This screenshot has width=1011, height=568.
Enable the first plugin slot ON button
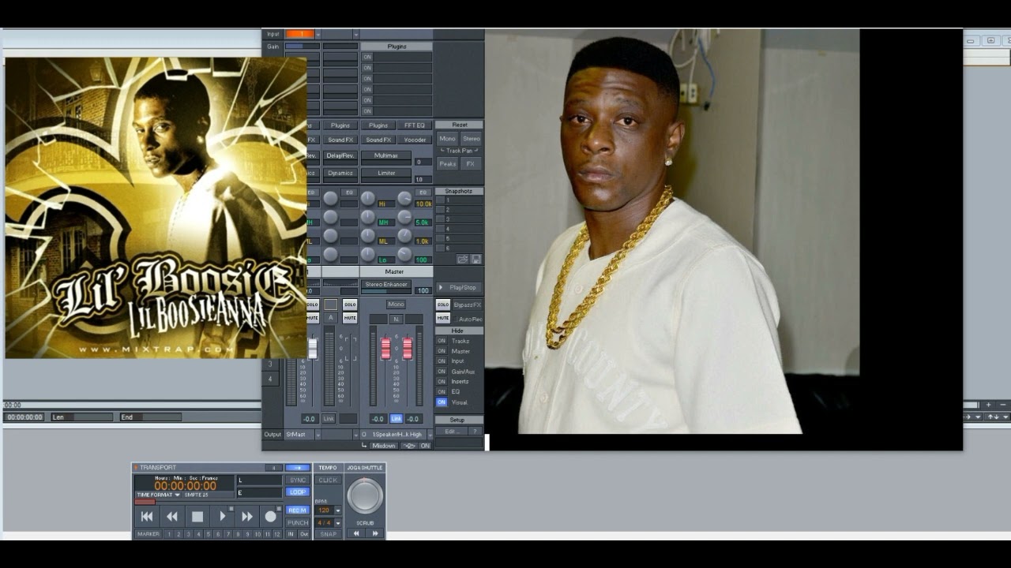pos(367,57)
